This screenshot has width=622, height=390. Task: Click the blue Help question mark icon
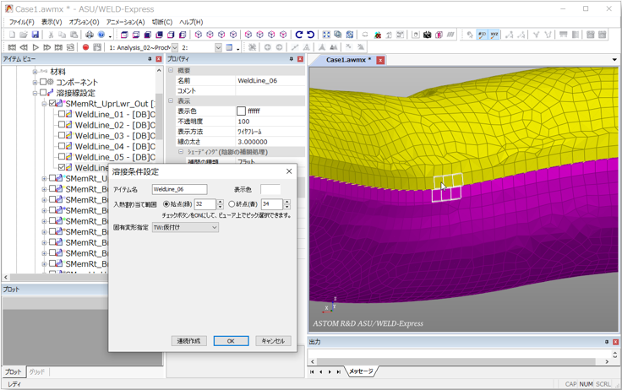[101, 35]
